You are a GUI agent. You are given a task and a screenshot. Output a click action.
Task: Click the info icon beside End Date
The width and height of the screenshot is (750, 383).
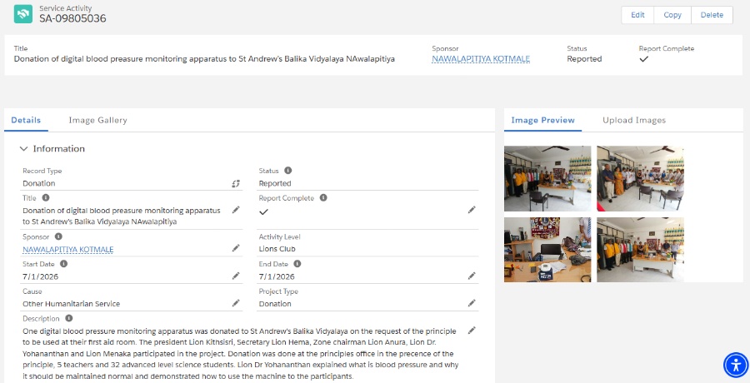297,263
